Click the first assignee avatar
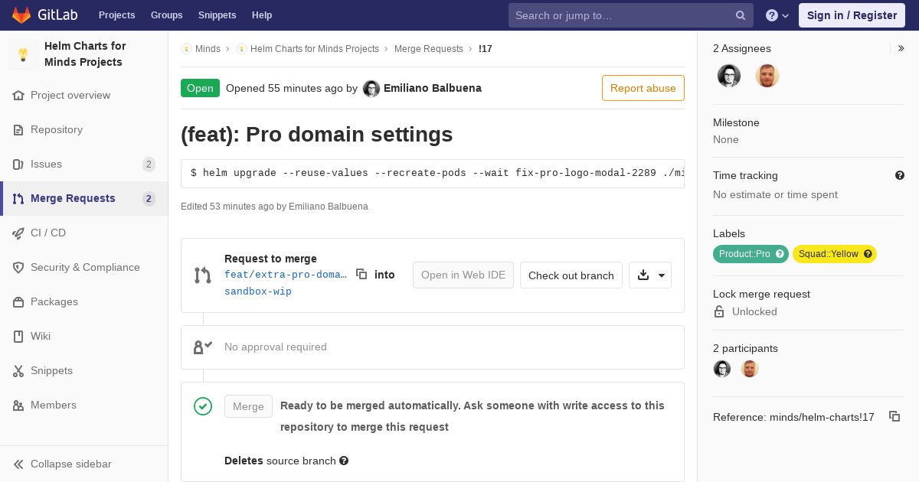The image size is (919, 482). tap(729, 76)
